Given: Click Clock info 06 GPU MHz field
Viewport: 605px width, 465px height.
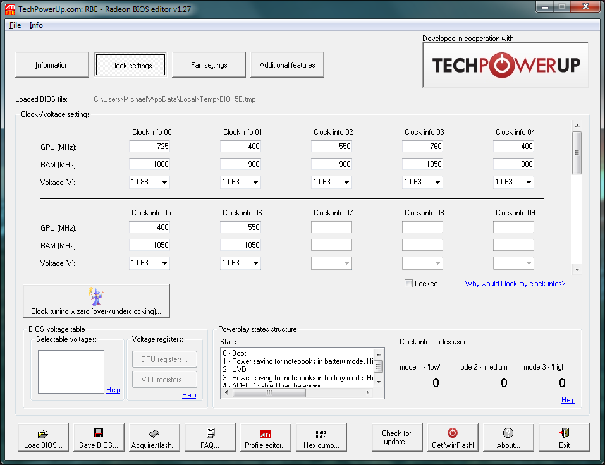Looking at the screenshot, I should pyautogui.click(x=240, y=227).
